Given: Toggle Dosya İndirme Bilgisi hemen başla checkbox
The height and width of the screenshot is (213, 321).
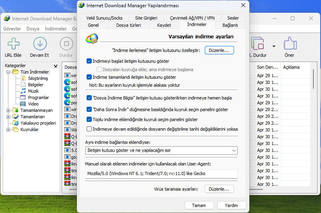Looking at the screenshot, I should pos(89,98).
